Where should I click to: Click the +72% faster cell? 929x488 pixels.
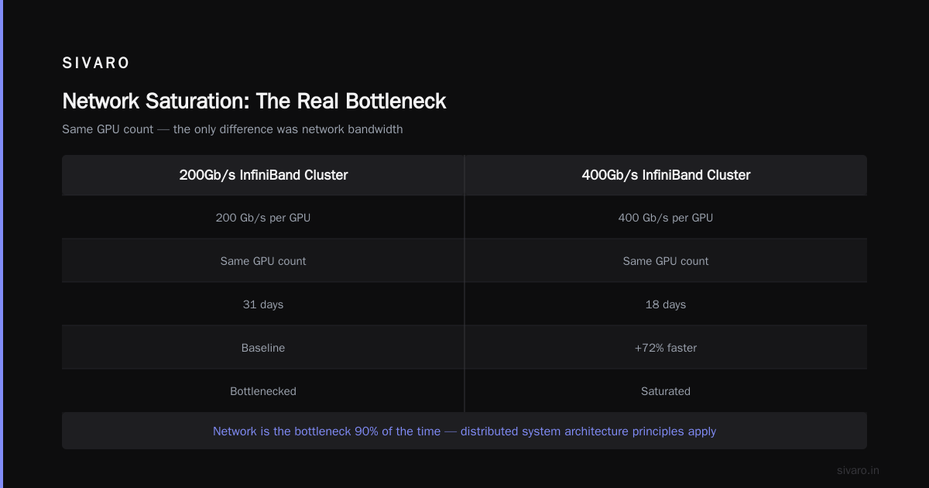coord(666,348)
